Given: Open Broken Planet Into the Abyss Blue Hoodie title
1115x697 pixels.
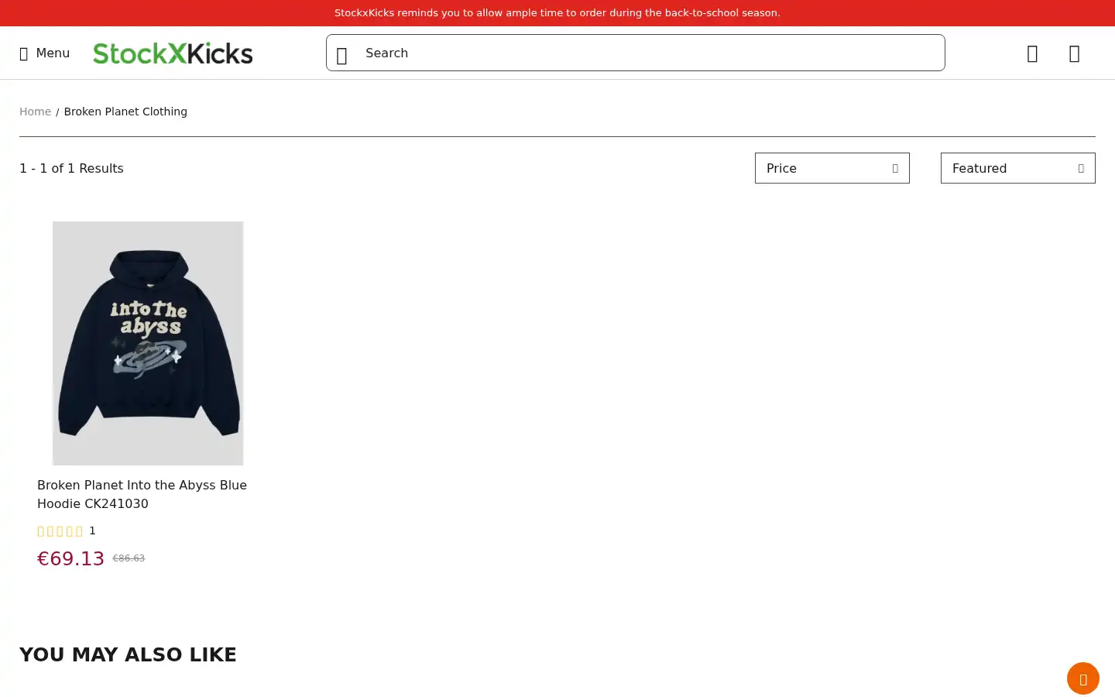Looking at the screenshot, I should 142,494.
